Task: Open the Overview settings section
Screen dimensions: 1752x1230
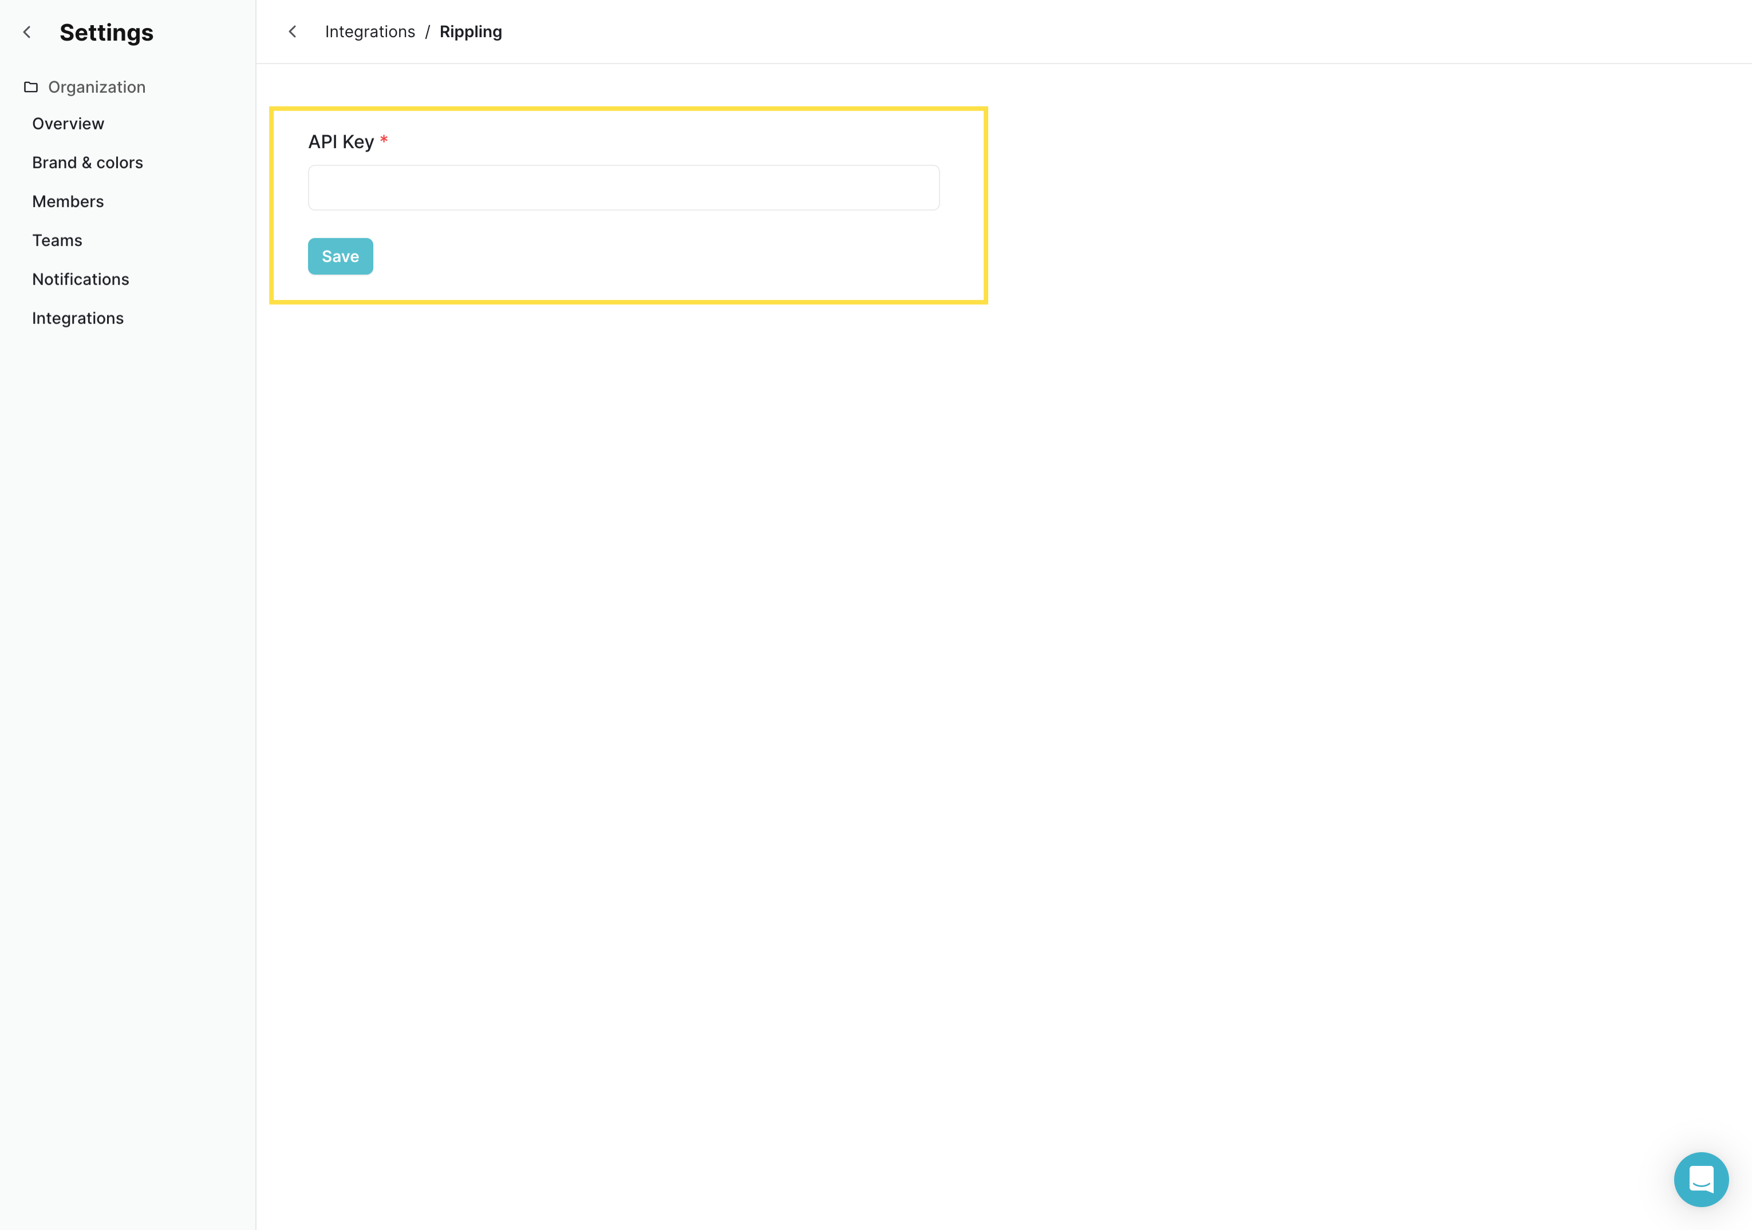Action: pyautogui.click(x=68, y=123)
